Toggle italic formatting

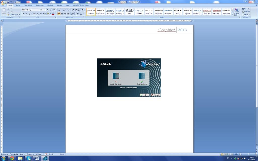click(x=26, y=14)
